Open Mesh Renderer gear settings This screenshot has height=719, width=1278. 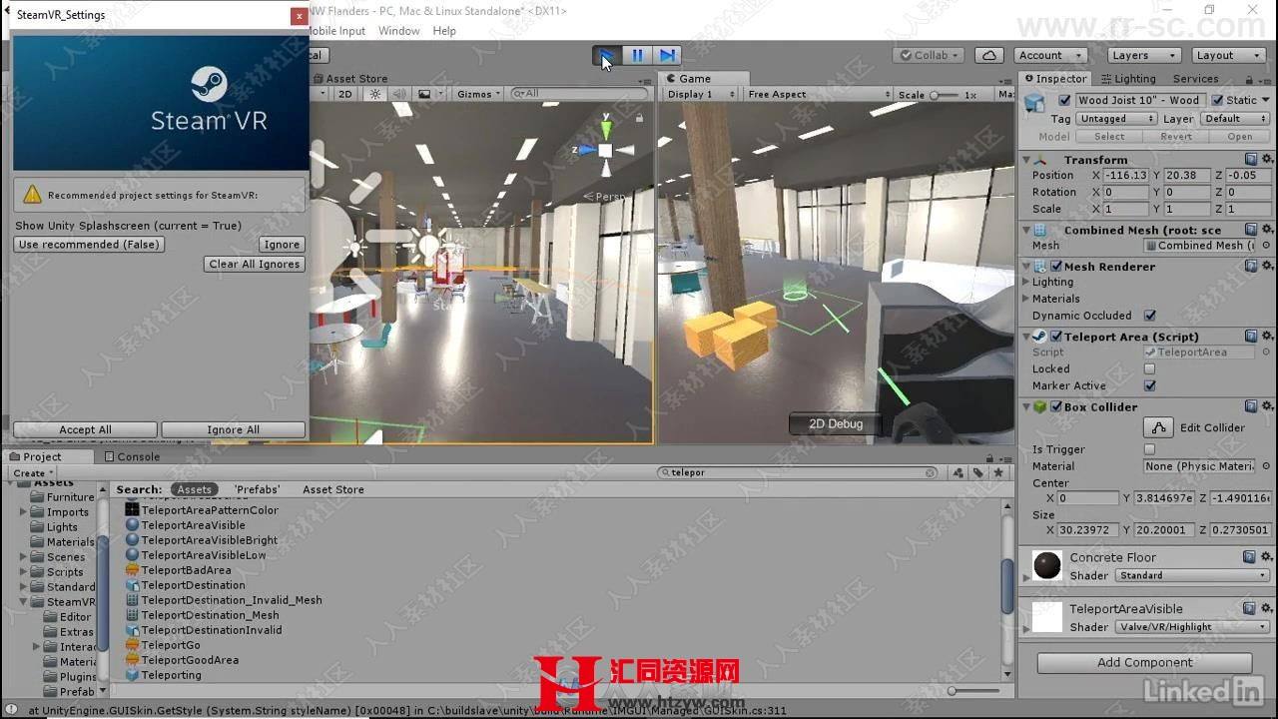pos(1267,267)
